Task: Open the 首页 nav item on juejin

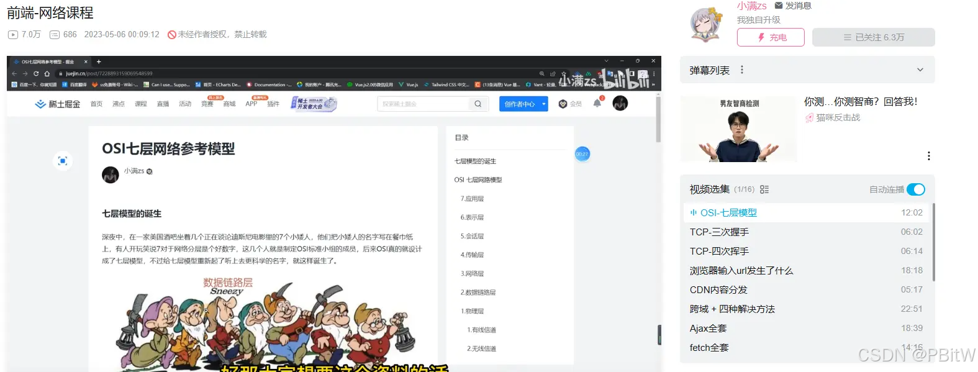Action: (x=96, y=104)
